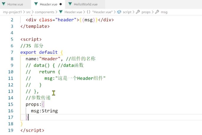Select the Header.vue editor tab
The height and width of the screenshot is (135, 202).
coord(48,4)
